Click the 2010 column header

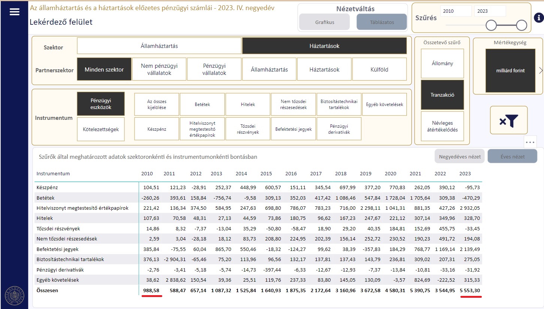pyautogui.click(x=147, y=174)
